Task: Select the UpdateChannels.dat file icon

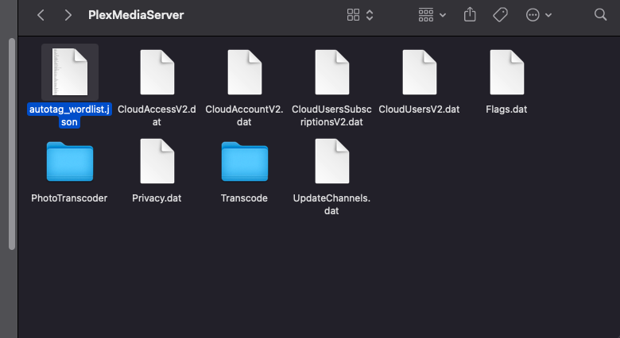Action: pyautogui.click(x=331, y=161)
